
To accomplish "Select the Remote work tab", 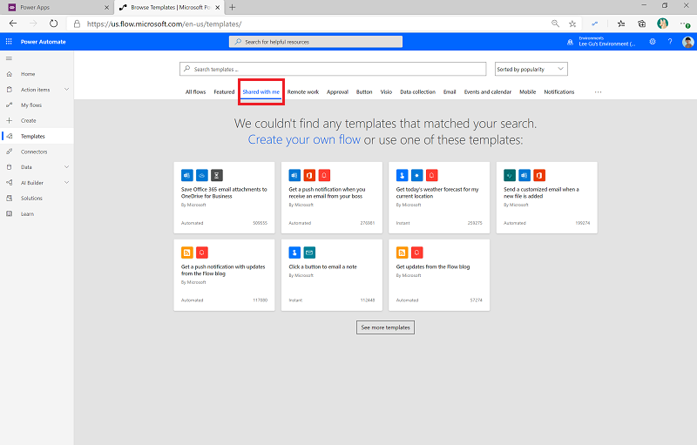I will 303,92.
